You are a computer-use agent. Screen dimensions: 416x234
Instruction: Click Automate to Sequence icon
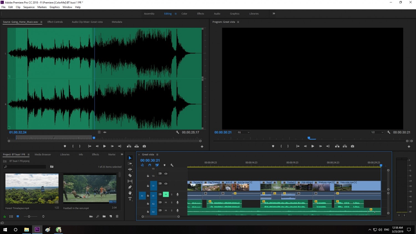click(x=91, y=216)
